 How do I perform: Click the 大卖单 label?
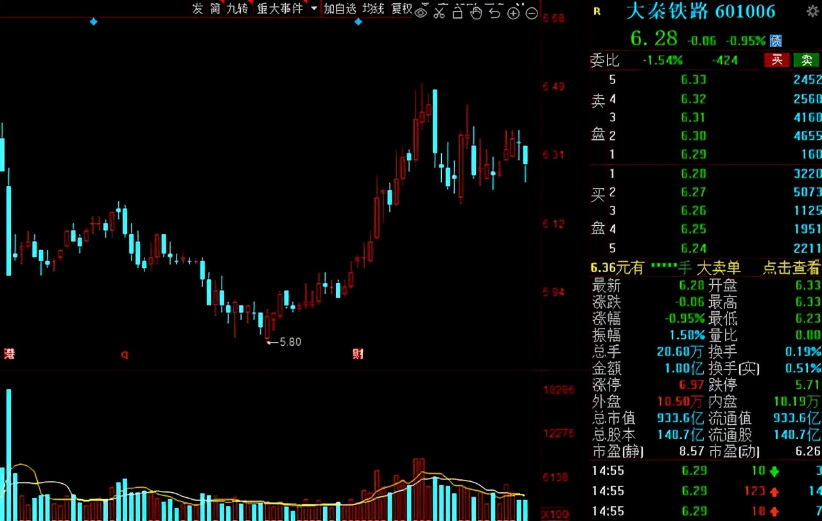tap(719, 268)
